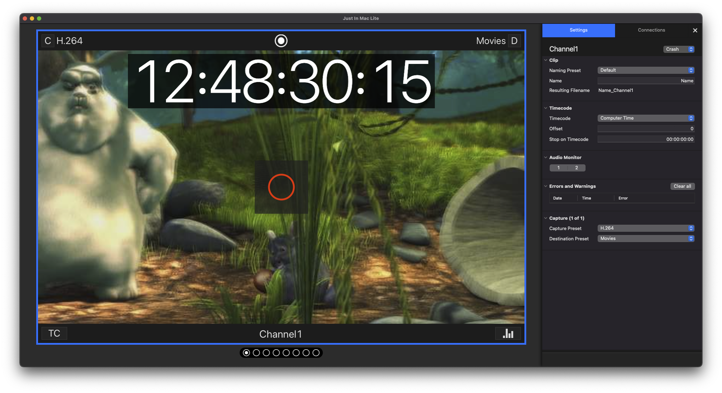Click the Offset input field
Screen dimensions: 722x393
[646, 129]
